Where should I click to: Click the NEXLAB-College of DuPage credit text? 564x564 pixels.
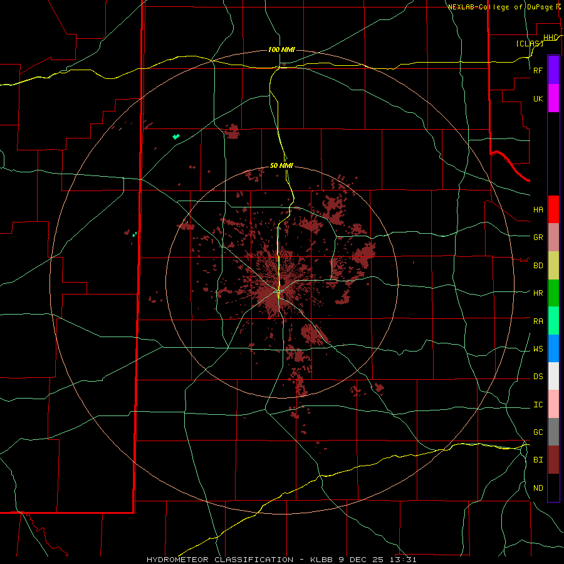pyautogui.click(x=500, y=7)
